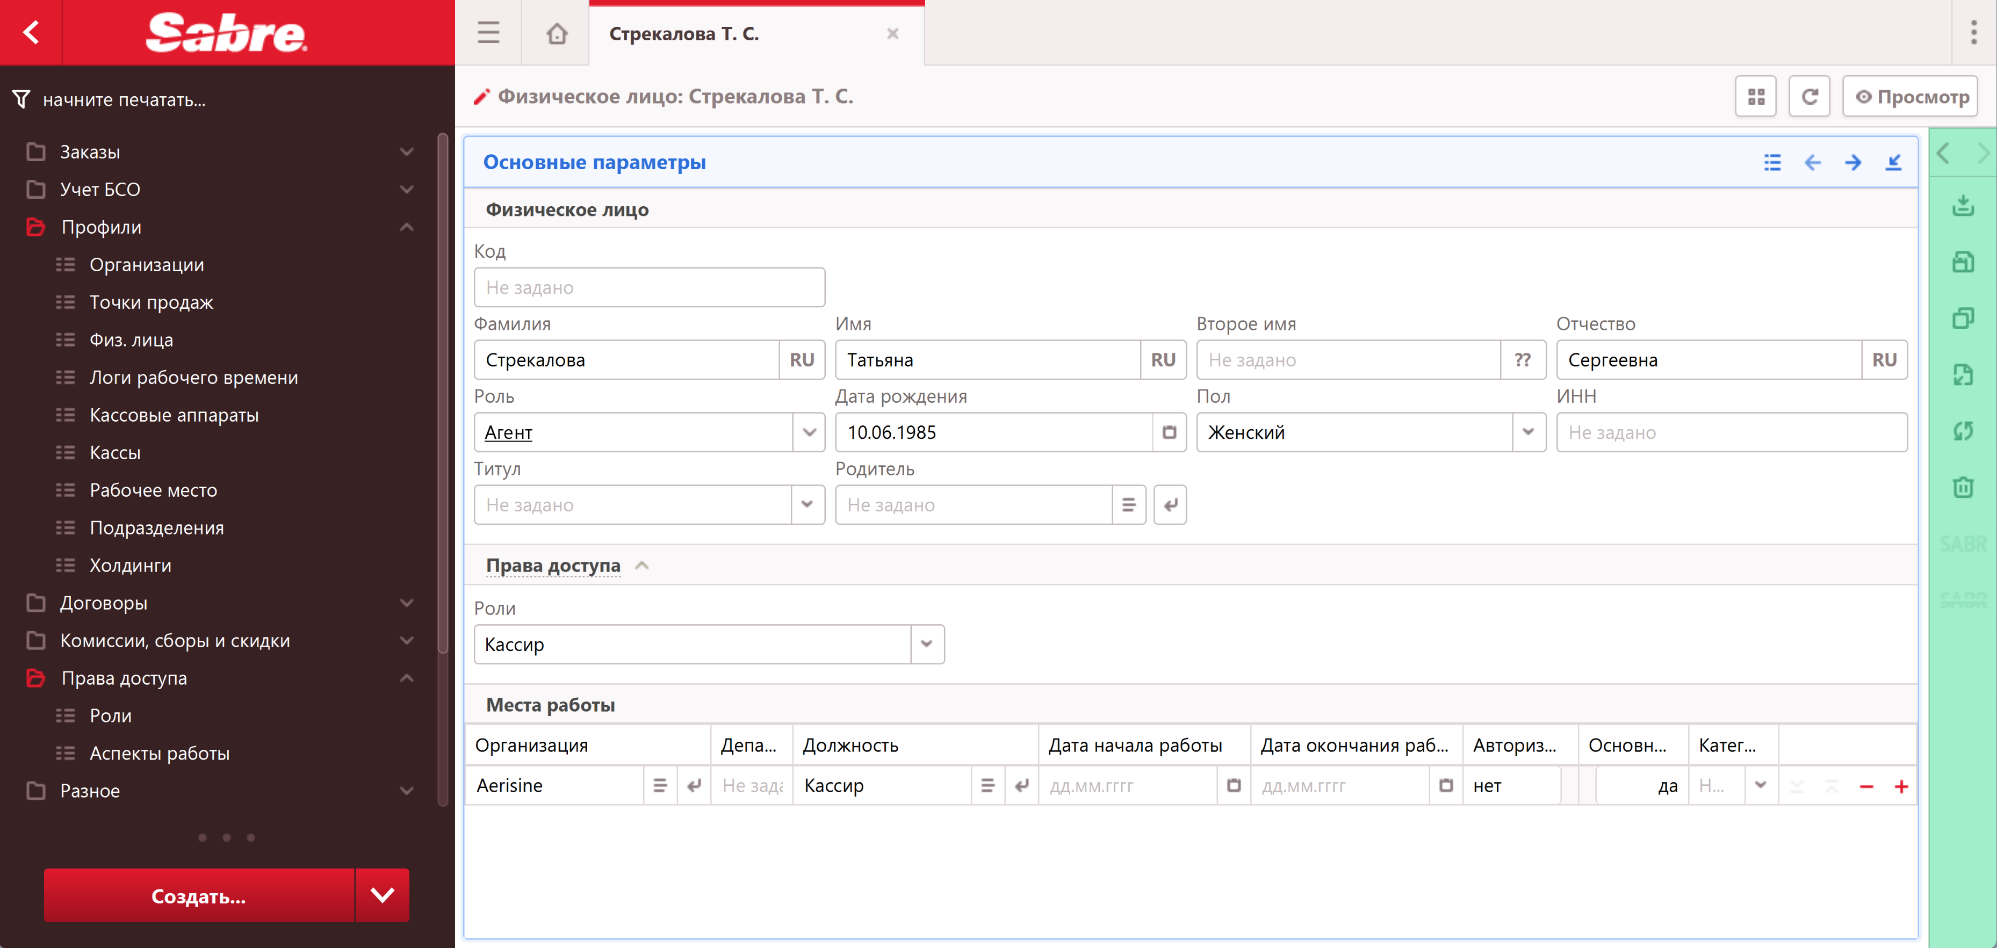Go to the home icon tab

point(556,33)
